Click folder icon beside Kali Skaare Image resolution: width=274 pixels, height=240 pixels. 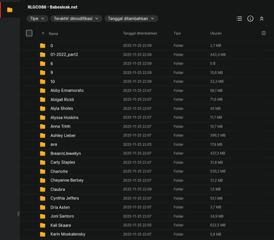coord(43,225)
